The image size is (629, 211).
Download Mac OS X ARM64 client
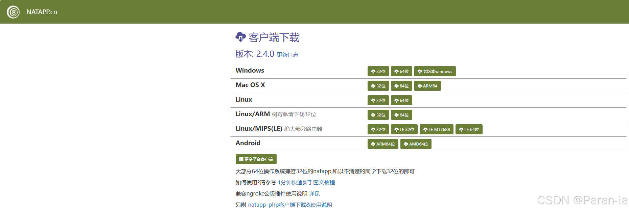(x=427, y=86)
